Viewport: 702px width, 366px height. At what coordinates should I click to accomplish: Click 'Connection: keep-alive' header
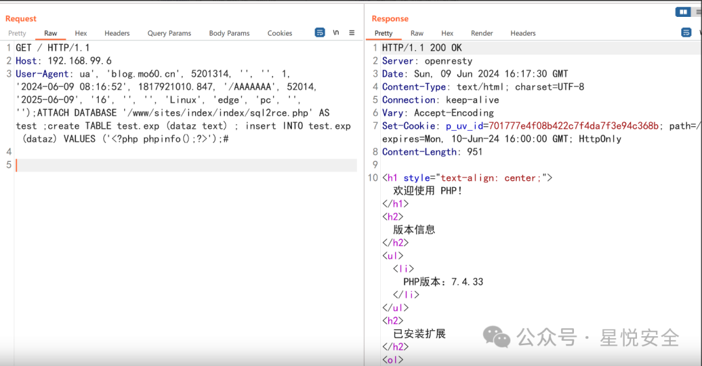[x=441, y=100]
